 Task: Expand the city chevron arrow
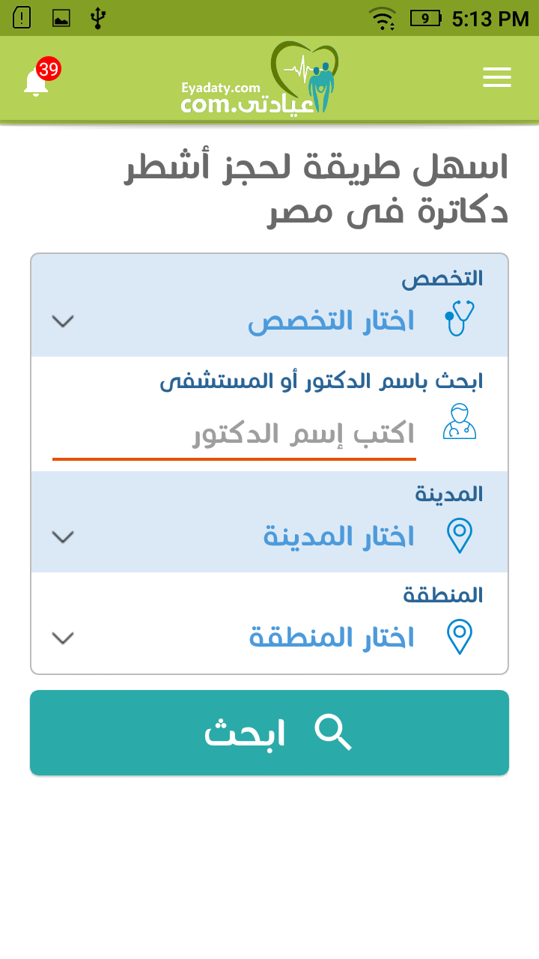pos(64,536)
